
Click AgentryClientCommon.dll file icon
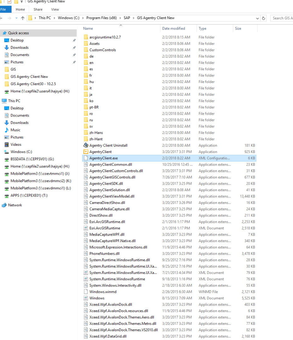coord(86,165)
